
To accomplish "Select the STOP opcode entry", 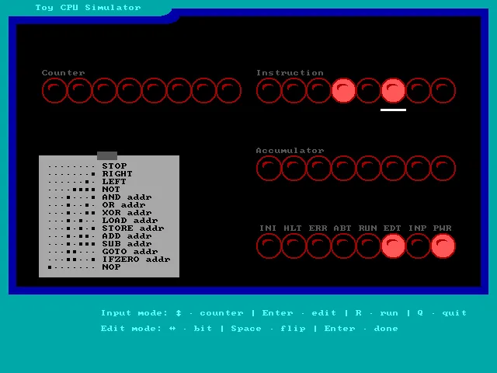I will click(x=113, y=166).
